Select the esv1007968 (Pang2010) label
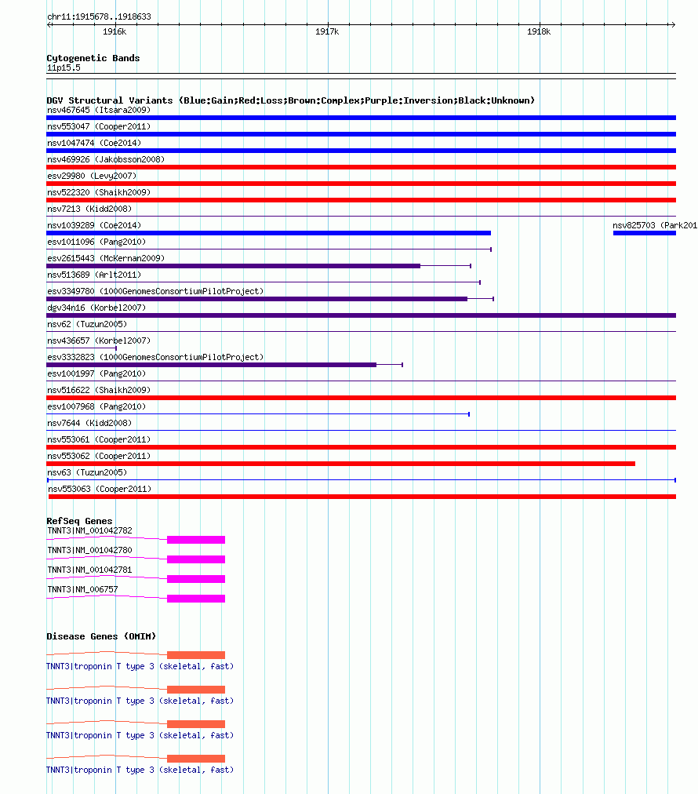This screenshot has height=794, width=698. point(96,406)
